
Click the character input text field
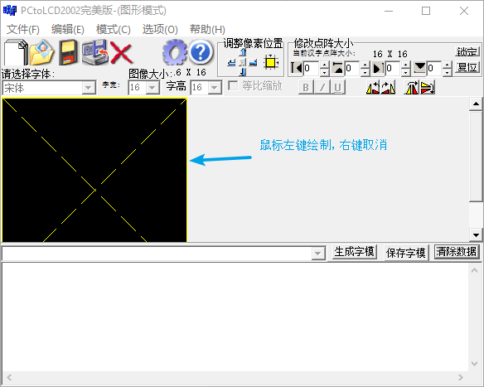[157, 254]
